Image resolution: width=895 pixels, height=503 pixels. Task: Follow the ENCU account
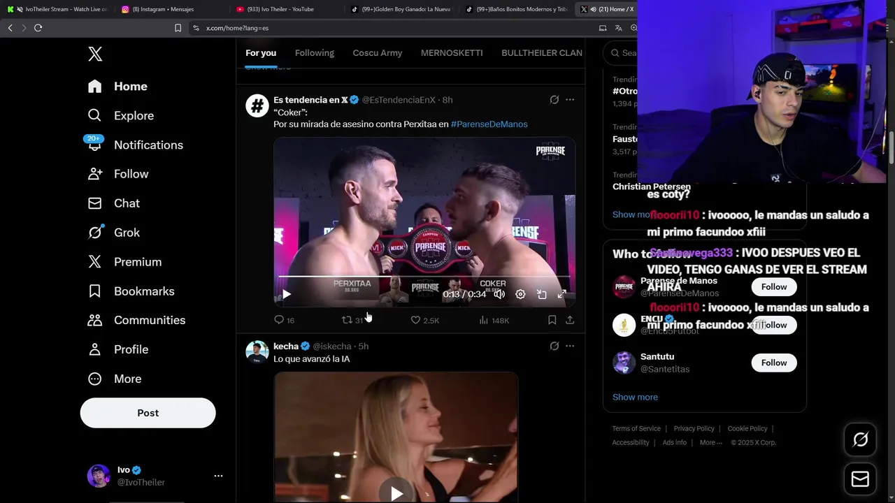click(x=774, y=325)
